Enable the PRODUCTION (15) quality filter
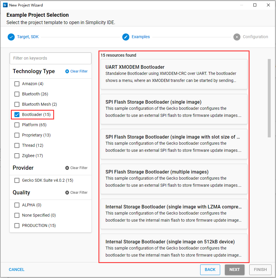 pos(17,225)
